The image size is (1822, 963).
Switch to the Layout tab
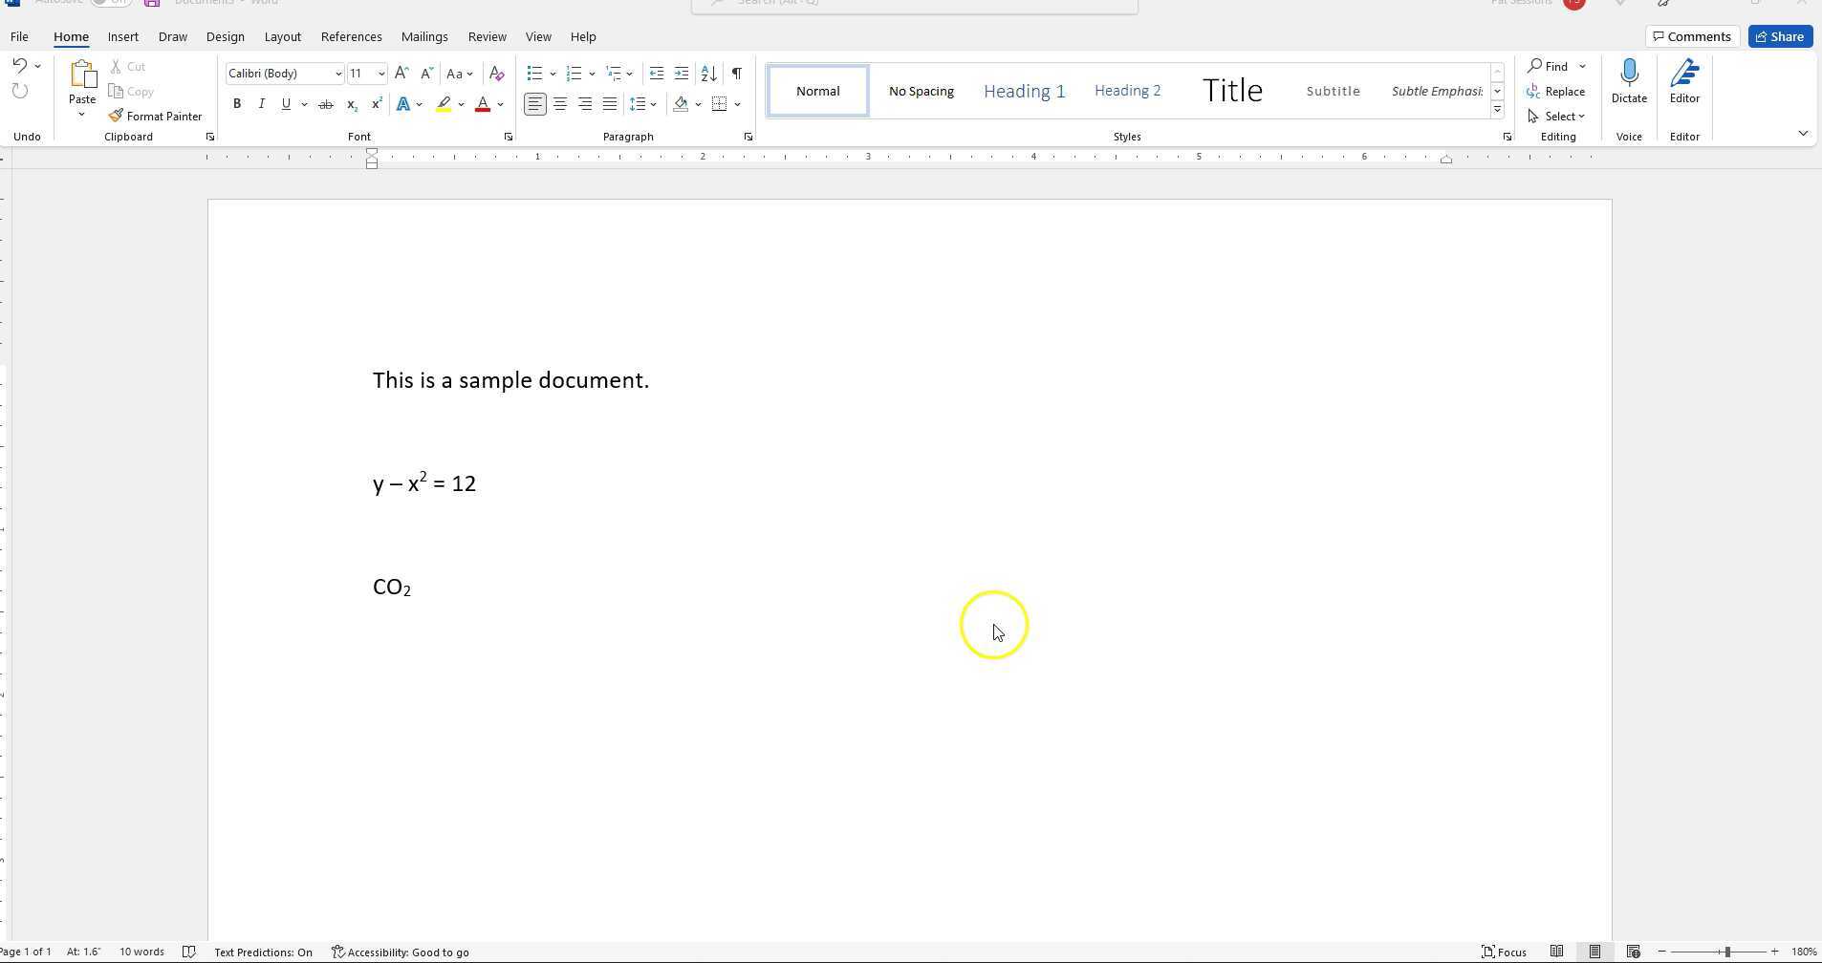[x=282, y=36]
